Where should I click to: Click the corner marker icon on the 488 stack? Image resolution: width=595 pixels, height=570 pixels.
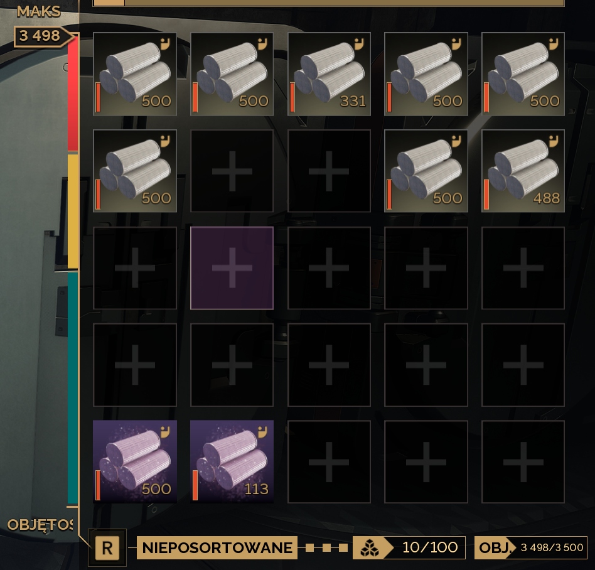click(554, 141)
